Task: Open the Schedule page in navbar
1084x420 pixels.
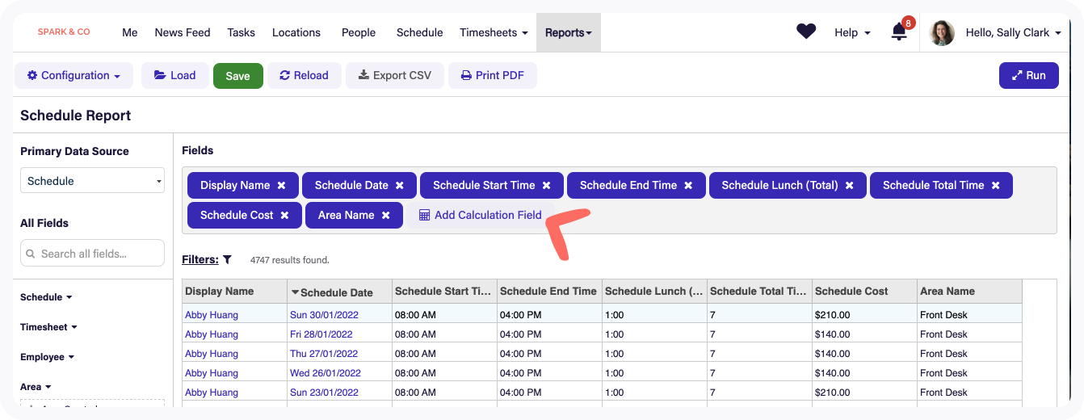Action: pyautogui.click(x=419, y=32)
